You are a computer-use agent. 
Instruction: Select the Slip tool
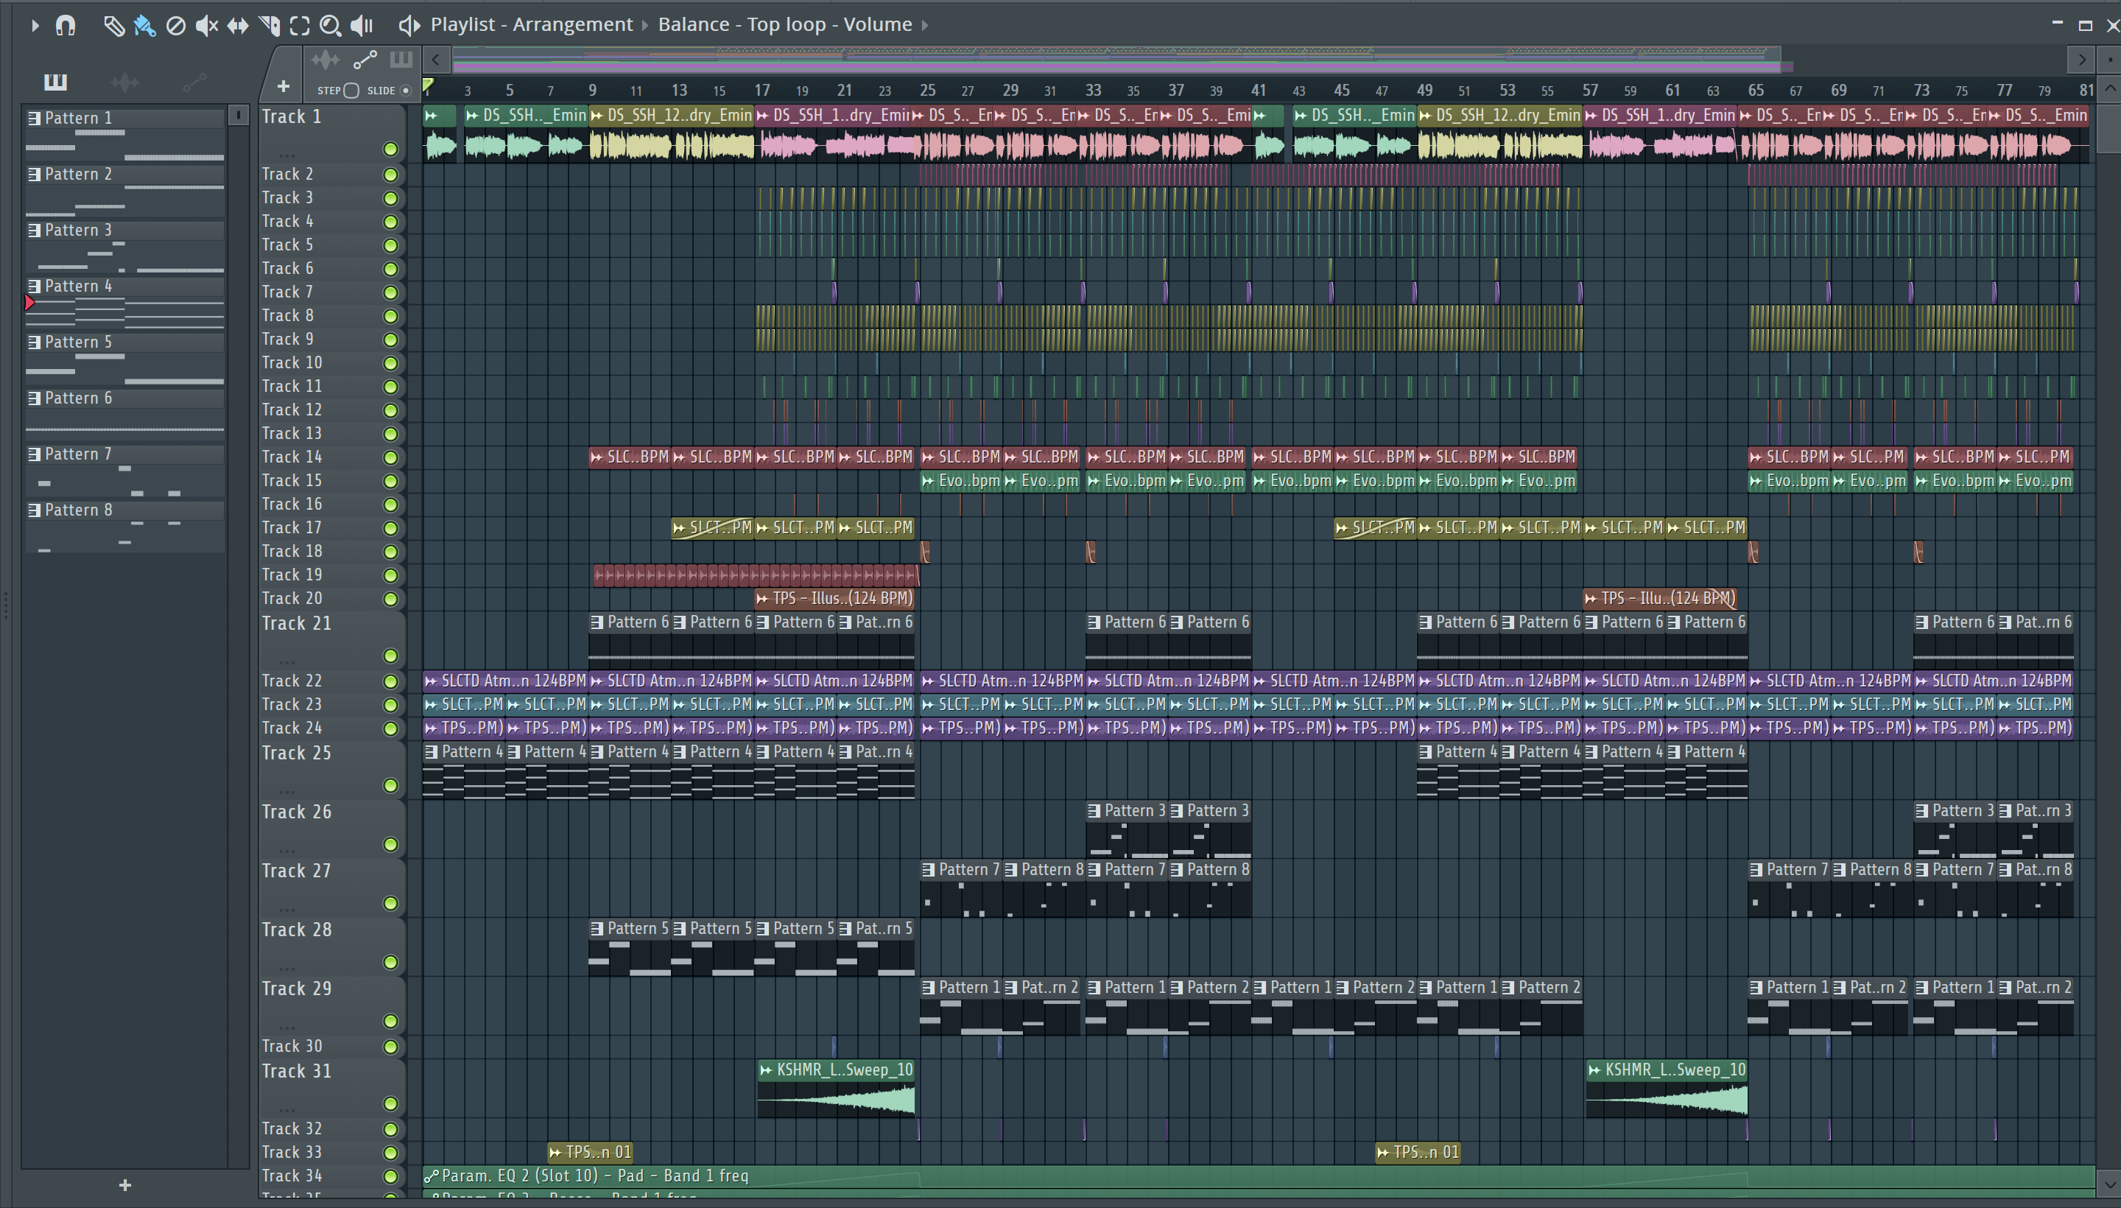238,26
